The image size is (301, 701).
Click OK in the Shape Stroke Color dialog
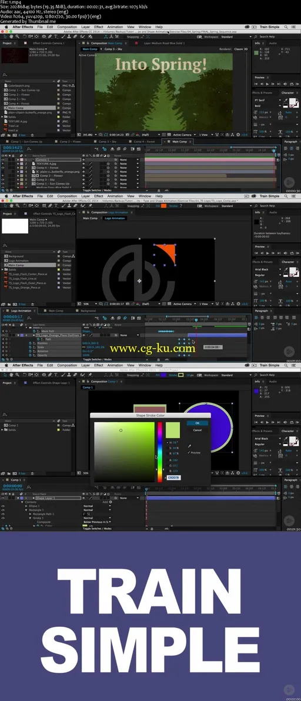click(x=198, y=423)
